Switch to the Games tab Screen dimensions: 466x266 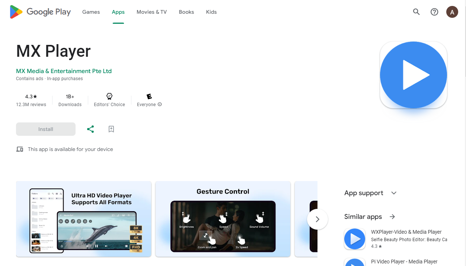(x=91, y=12)
